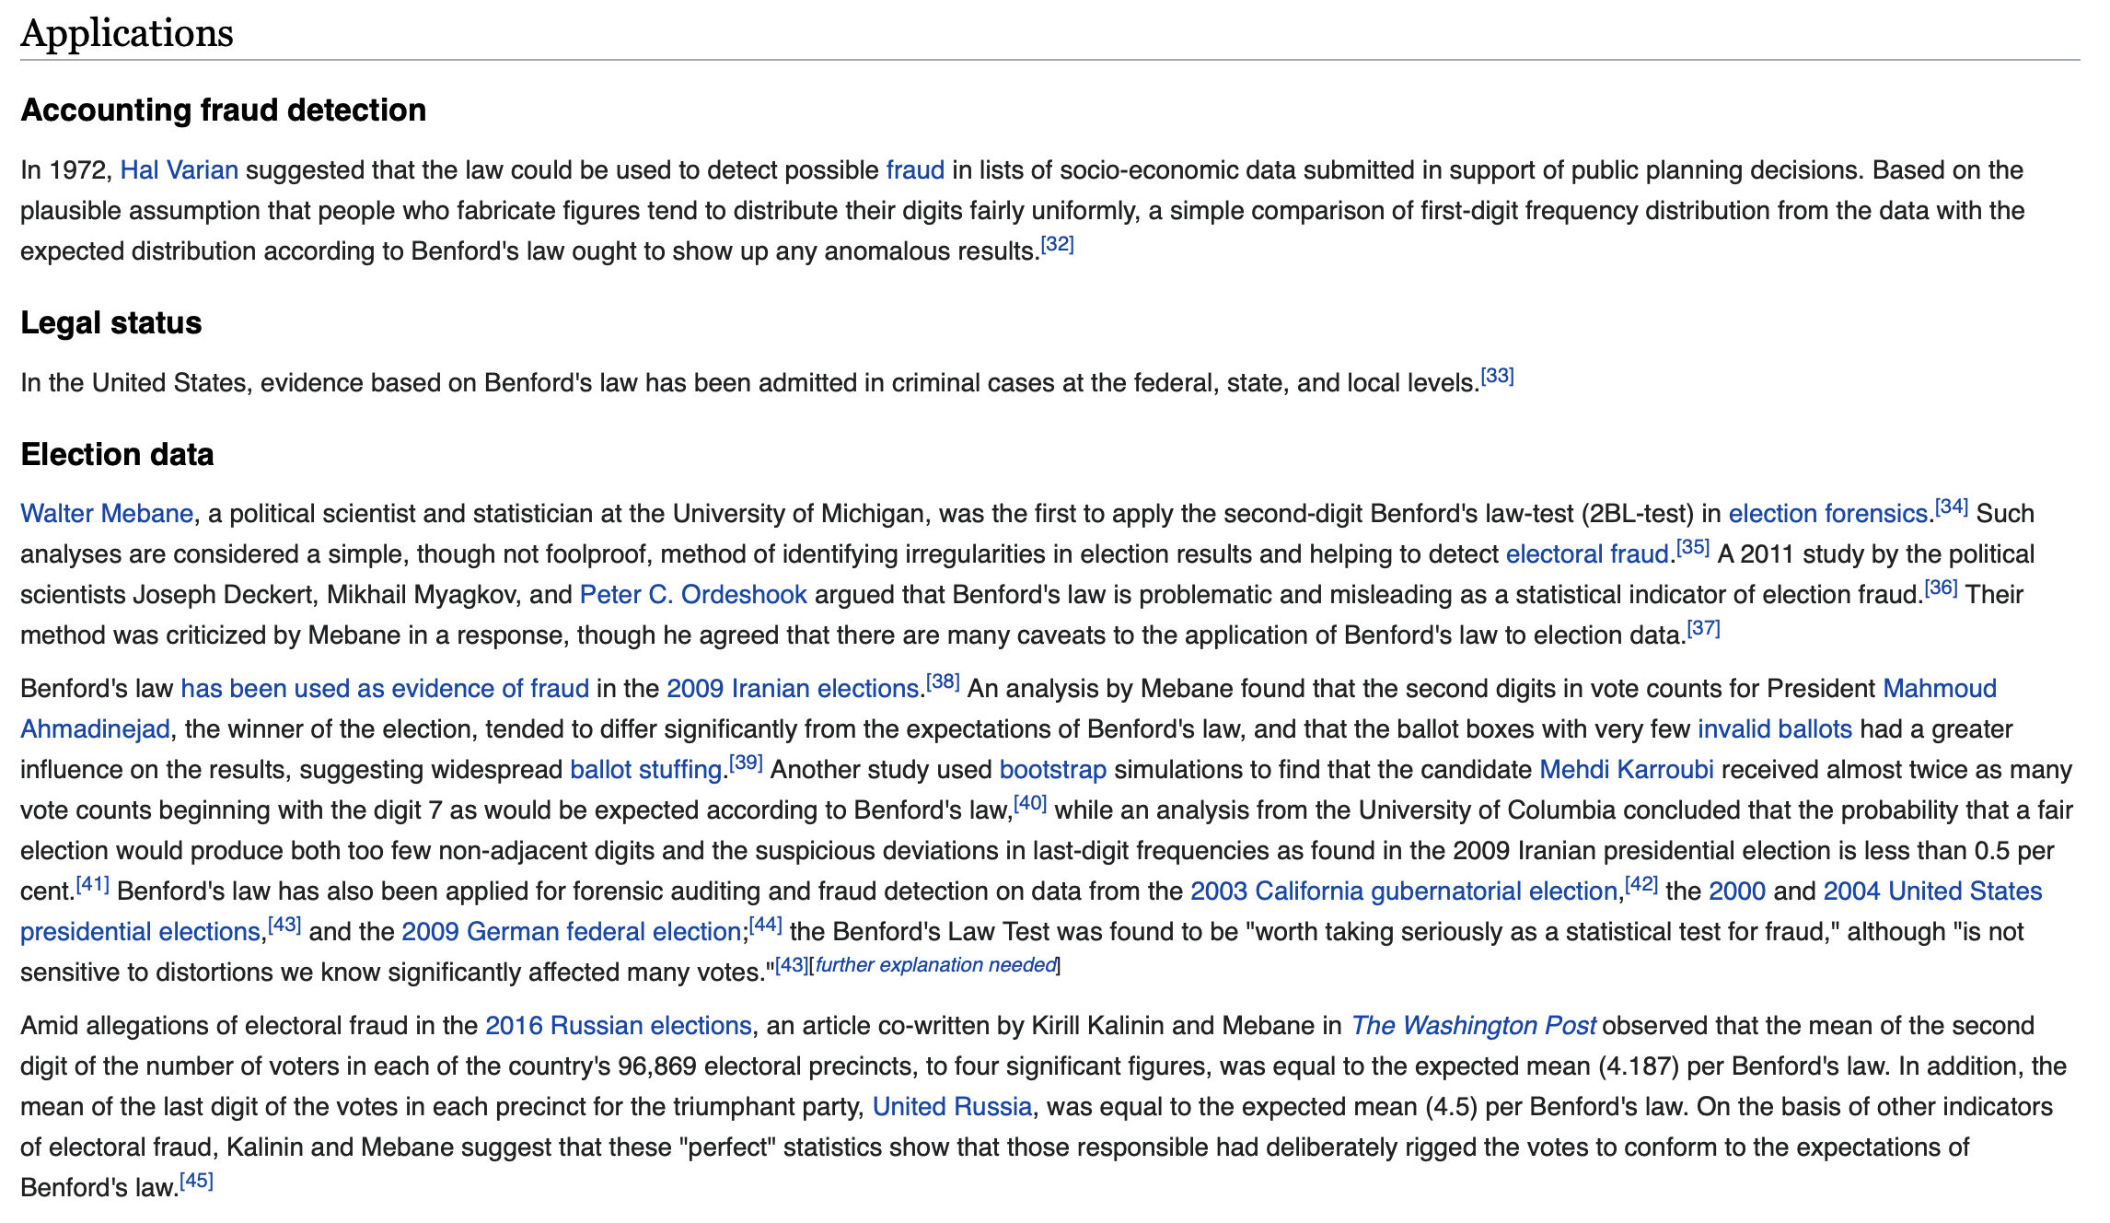Open citation reference [40]
Viewport: 2110px width, 1223px height.
[1030, 803]
